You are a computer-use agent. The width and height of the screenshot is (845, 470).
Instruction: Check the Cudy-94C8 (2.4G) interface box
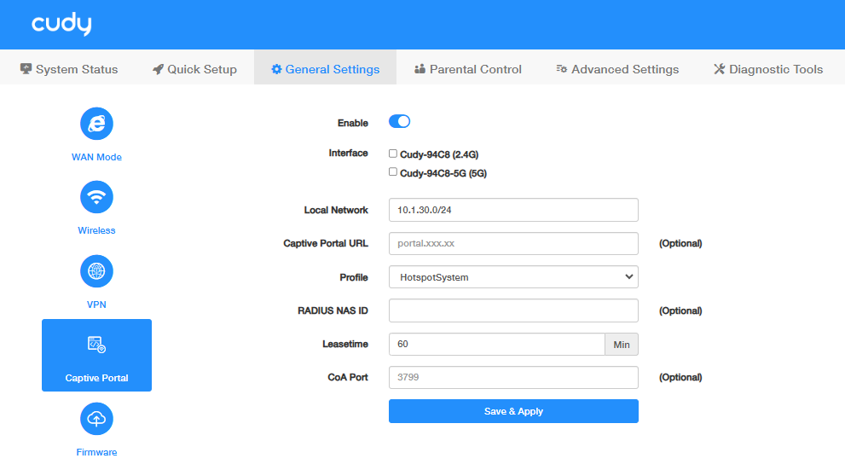coord(393,154)
